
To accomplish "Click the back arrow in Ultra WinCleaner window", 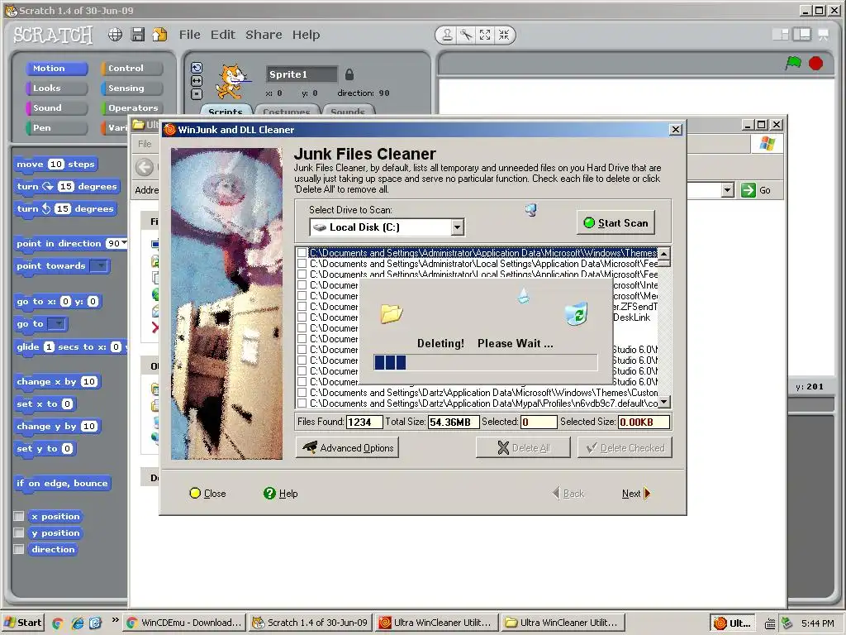I will click(144, 167).
